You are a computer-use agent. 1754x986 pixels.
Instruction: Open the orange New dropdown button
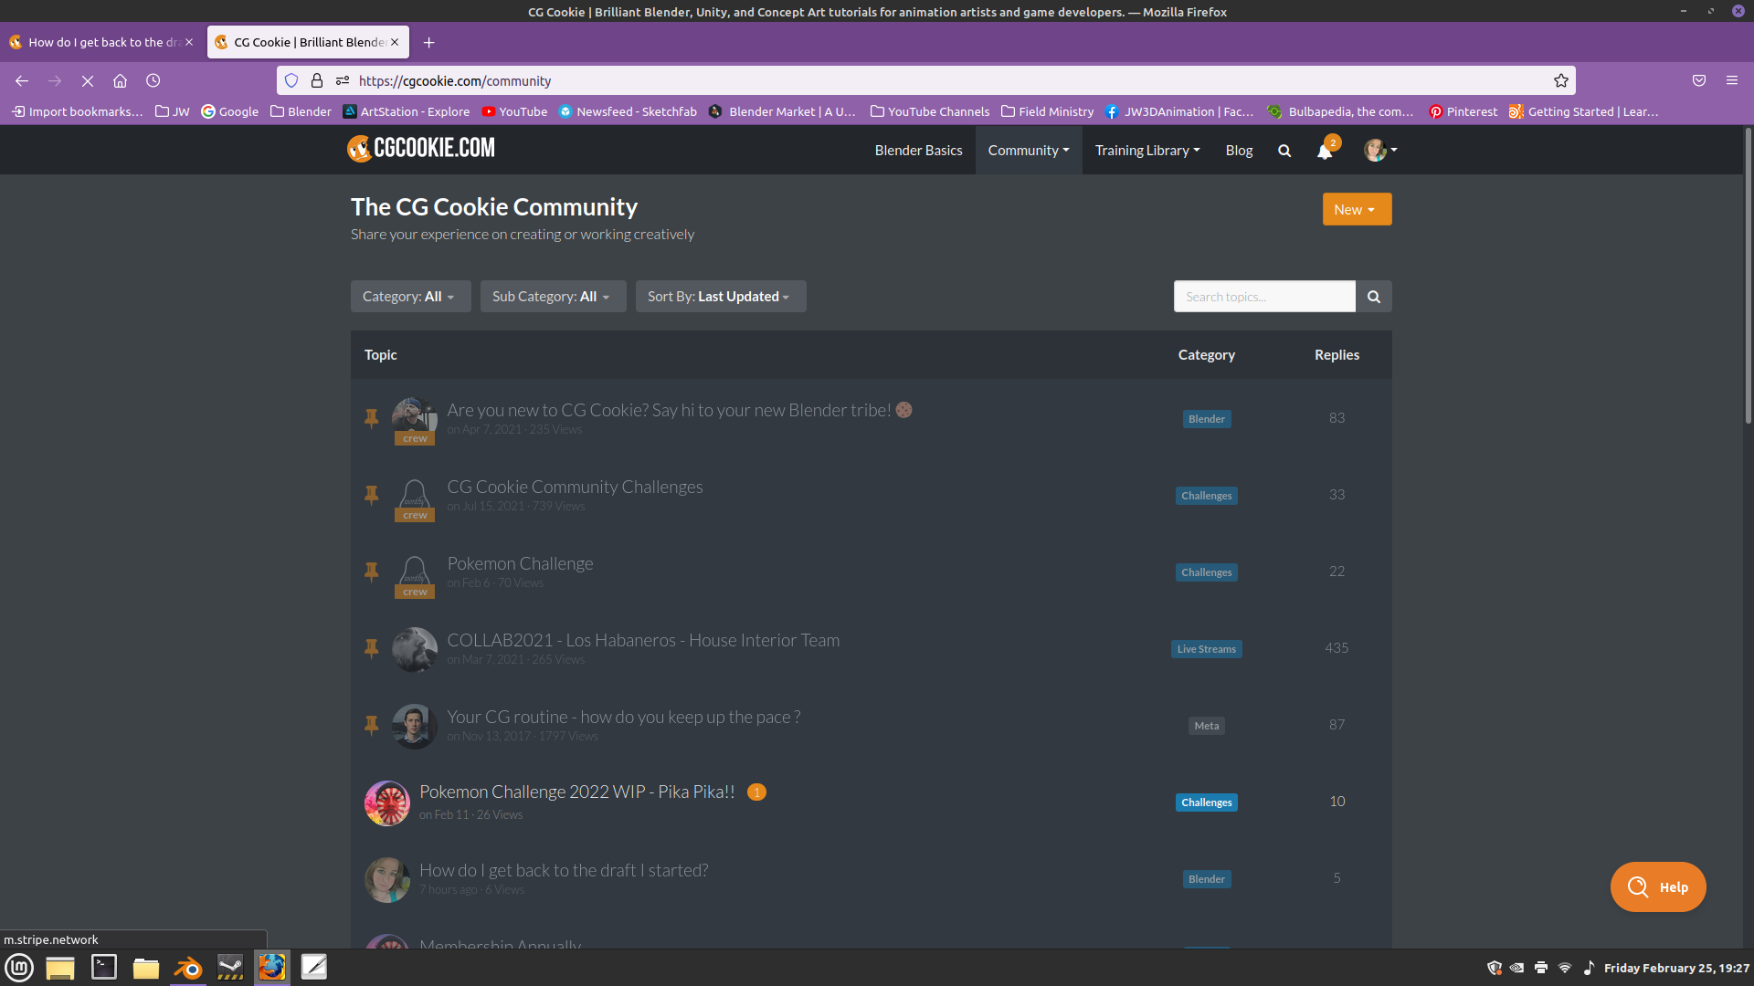1357,210
